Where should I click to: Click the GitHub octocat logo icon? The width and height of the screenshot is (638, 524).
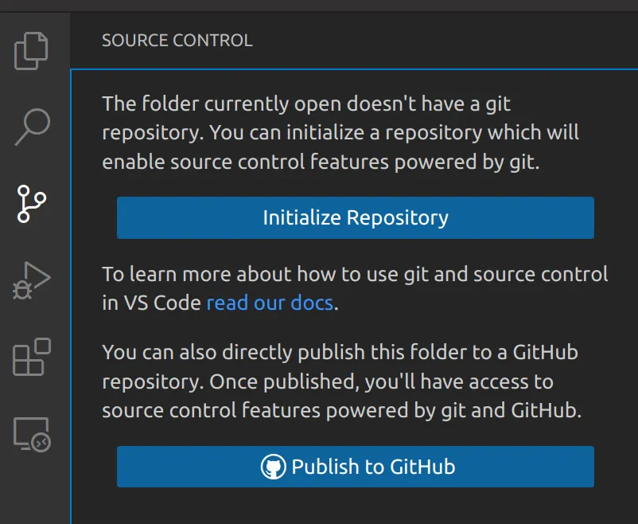click(x=273, y=467)
